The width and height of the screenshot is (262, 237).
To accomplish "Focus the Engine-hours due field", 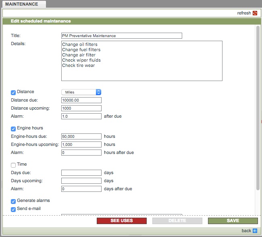I will coord(81,136).
